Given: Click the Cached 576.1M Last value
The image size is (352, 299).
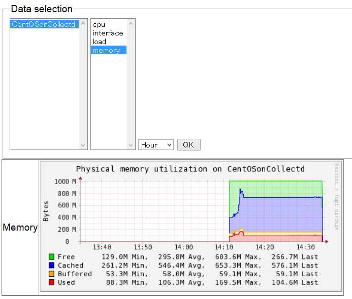Looking at the screenshot, I should (295, 265).
